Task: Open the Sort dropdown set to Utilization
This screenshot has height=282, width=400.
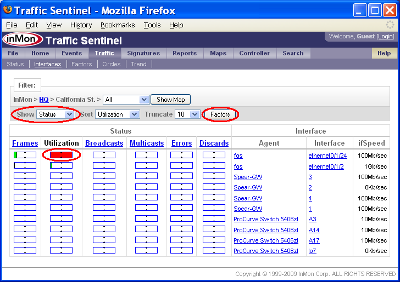Action: point(118,114)
